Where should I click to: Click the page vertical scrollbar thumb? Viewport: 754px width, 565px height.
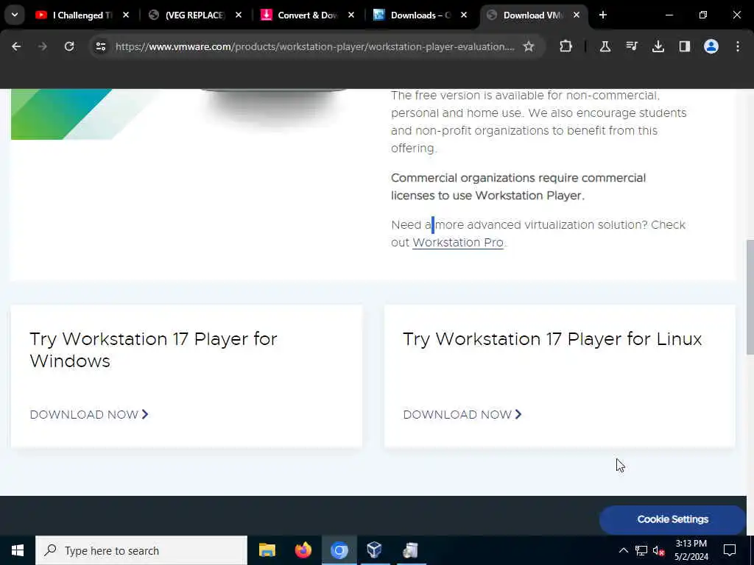750,297
